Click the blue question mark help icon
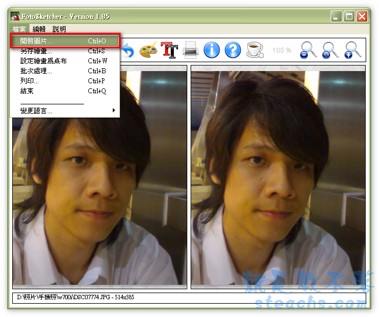The height and width of the screenshot is (317, 379). pos(233,50)
